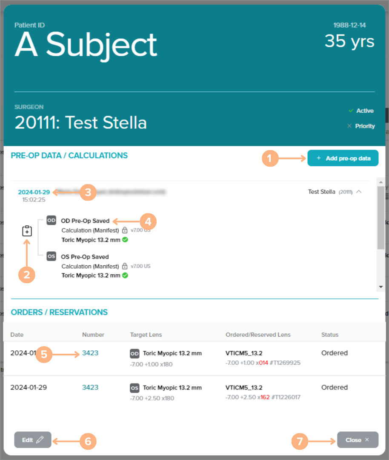Click the clipboard plus icon beside pre-op records
This screenshot has height=460, width=389.
(x=27, y=231)
